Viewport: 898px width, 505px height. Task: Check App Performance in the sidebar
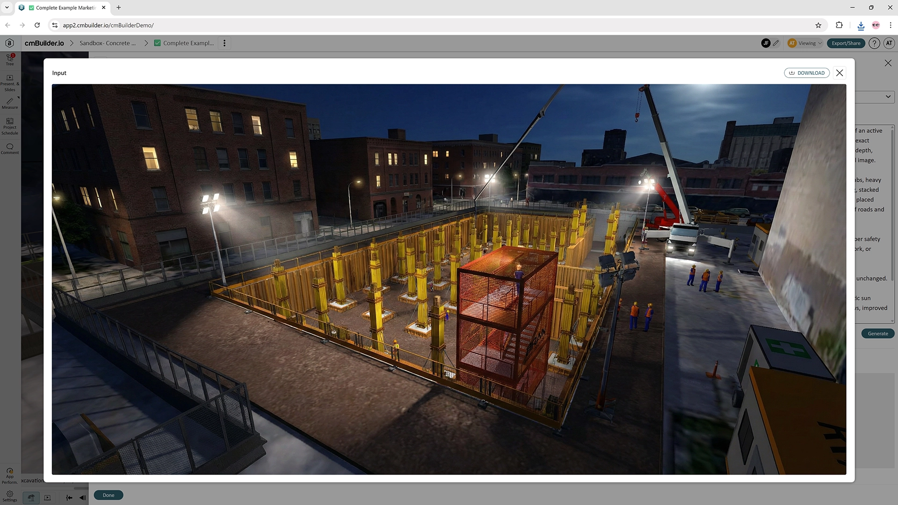tap(9, 474)
